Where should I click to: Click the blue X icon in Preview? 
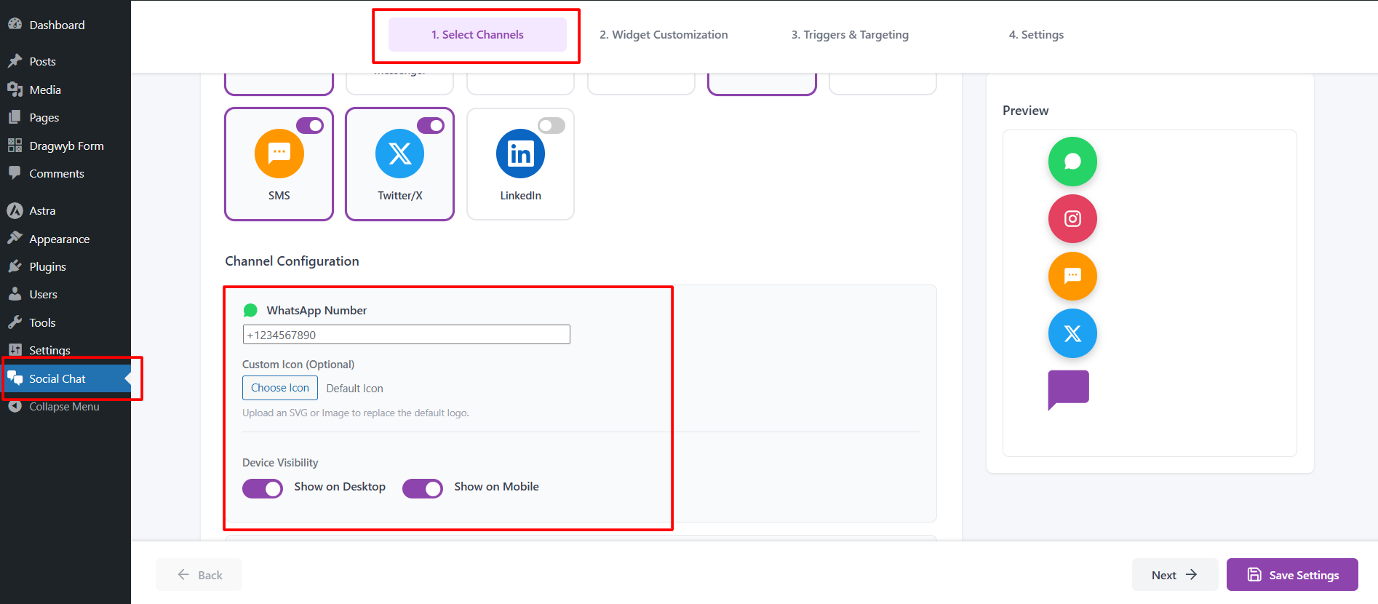[1072, 333]
